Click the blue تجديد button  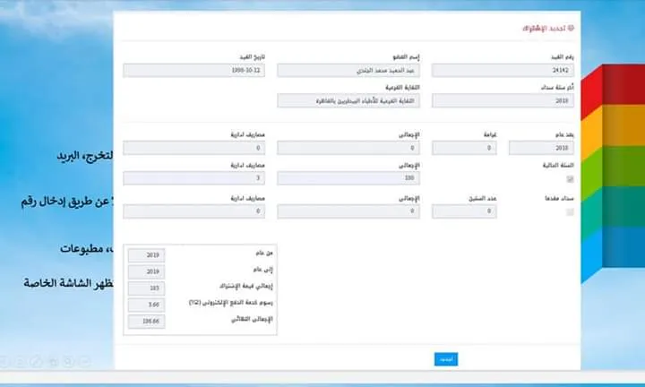point(445,358)
